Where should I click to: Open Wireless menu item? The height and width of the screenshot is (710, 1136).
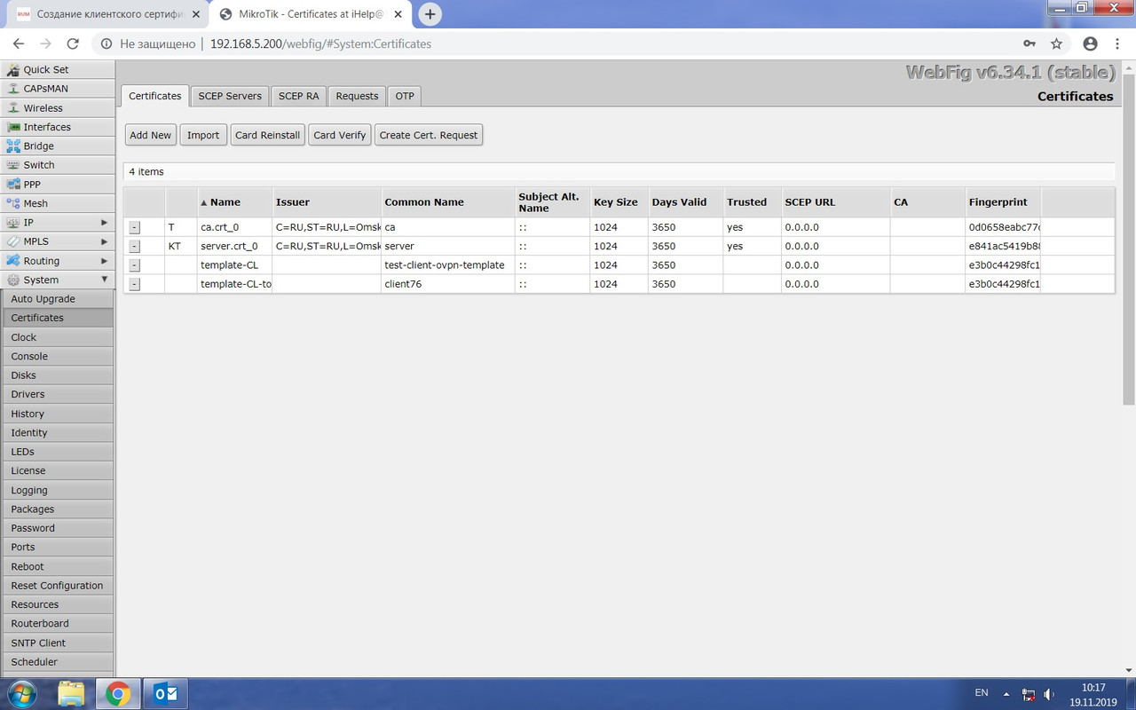57,108
